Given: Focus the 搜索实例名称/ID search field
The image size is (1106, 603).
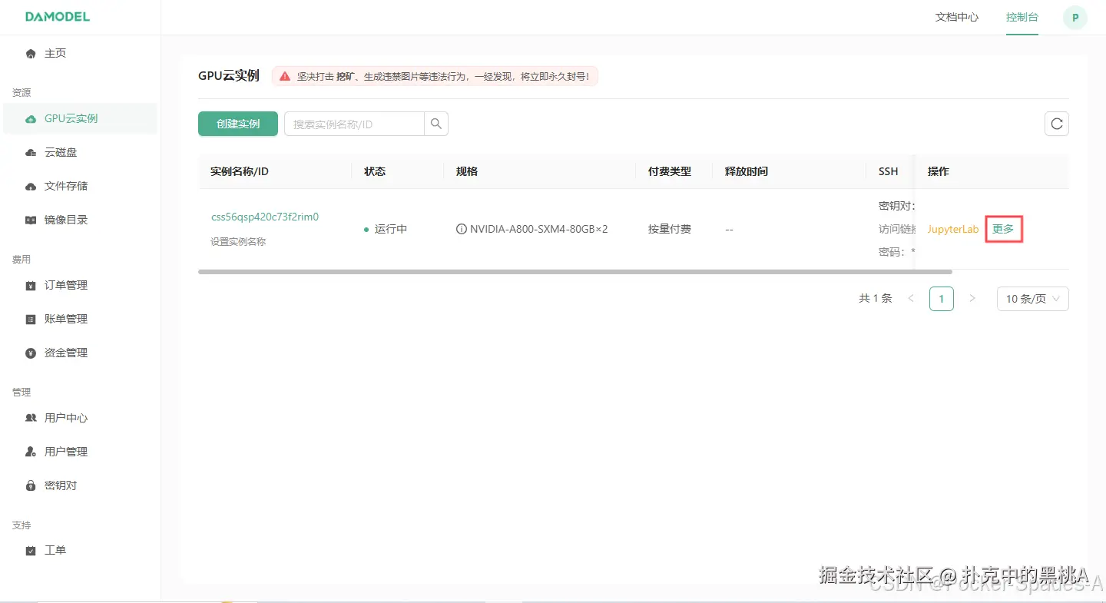Looking at the screenshot, I should point(354,124).
